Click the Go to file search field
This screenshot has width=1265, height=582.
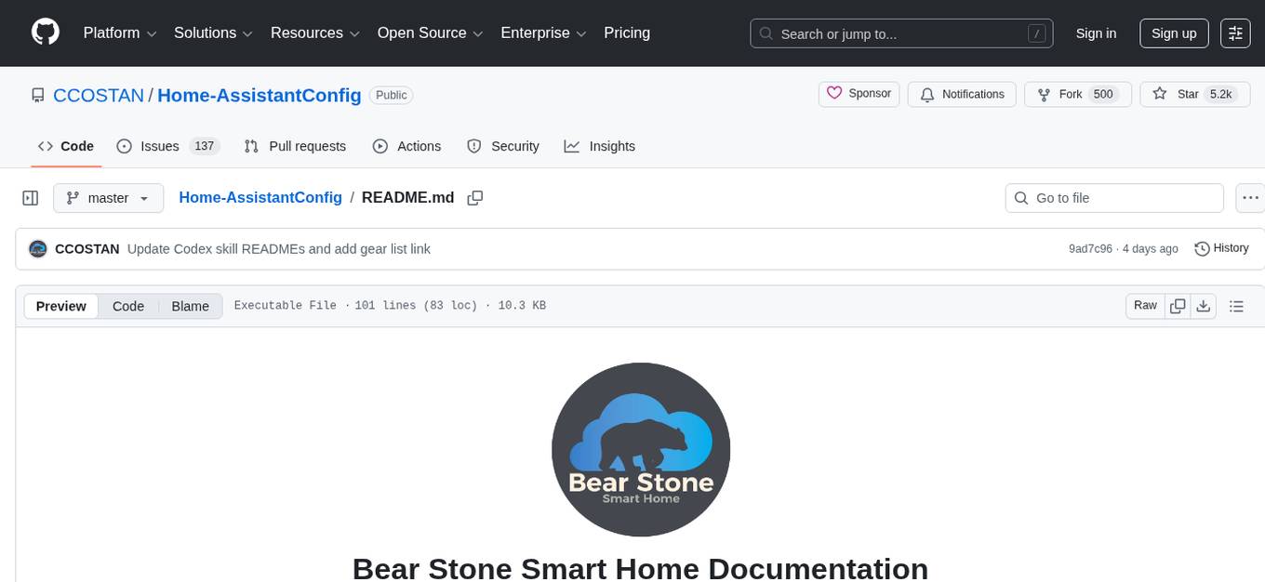click(1113, 197)
